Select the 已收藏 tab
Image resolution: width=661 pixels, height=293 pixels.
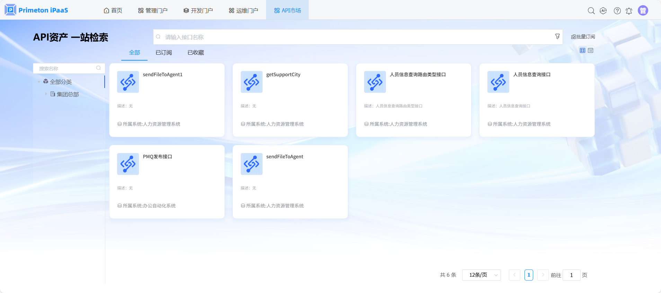pyautogui.click(x=196, y=53)
